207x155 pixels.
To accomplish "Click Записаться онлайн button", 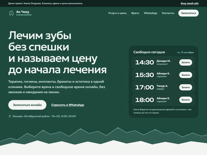I will [x=27, y=105].
